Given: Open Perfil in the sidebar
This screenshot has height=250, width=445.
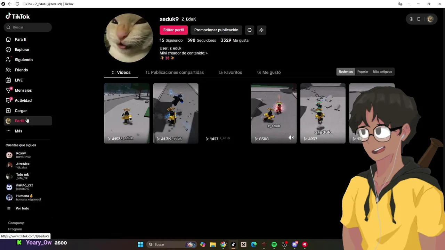Looking at the screenshot, I should click(28, 121).
